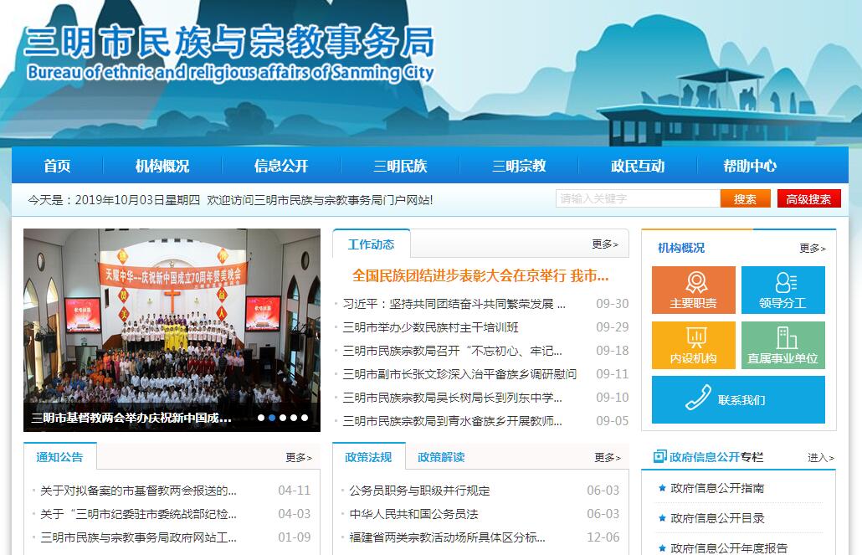862x555 pixels.
Task: Click the keyword search input field
Action: coord(637,198)
